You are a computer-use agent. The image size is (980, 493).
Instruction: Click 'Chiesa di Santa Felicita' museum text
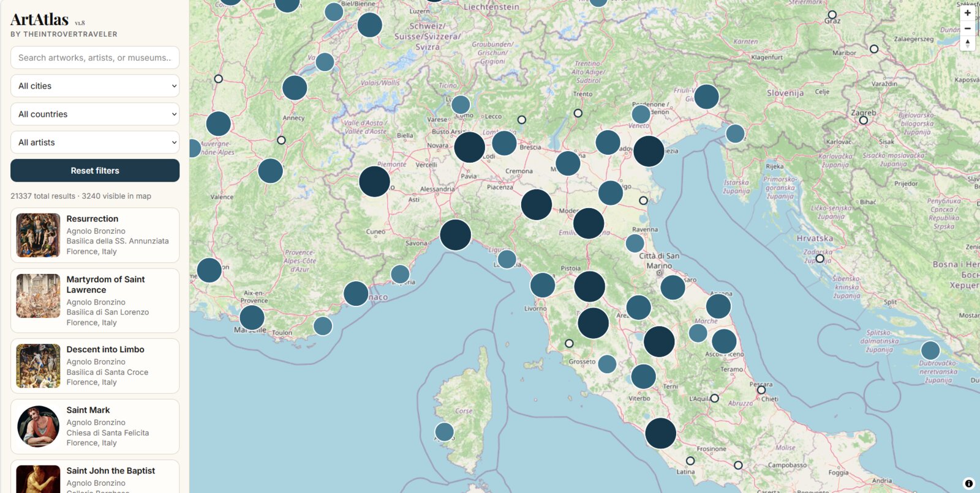pyautogui.click(x=108, y=432)
